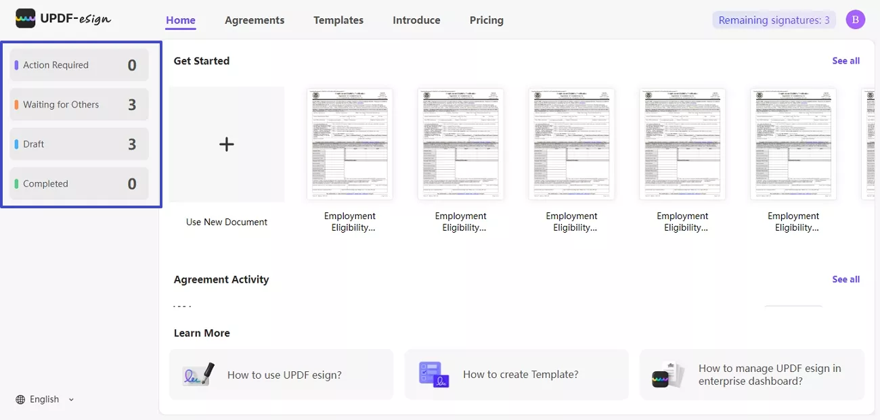Image resolution: width=880 pixels, height=420 pixels.
Task: Click Remaining signatures: 3 badge
Action: pos(774,20)
